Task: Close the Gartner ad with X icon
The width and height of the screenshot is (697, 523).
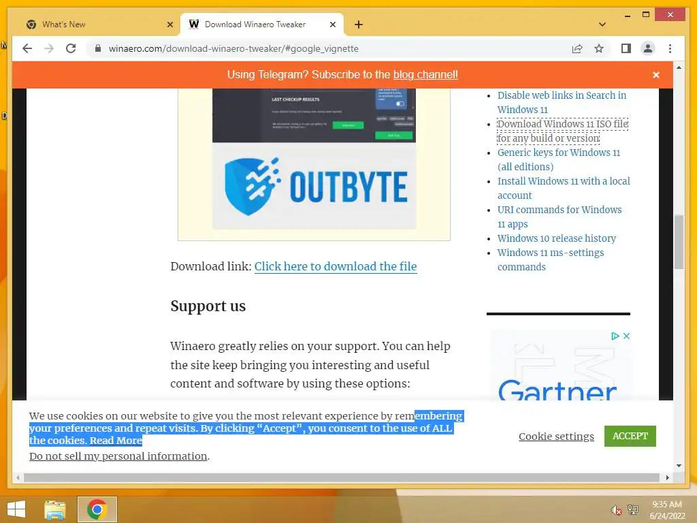Action: (626, 336)
